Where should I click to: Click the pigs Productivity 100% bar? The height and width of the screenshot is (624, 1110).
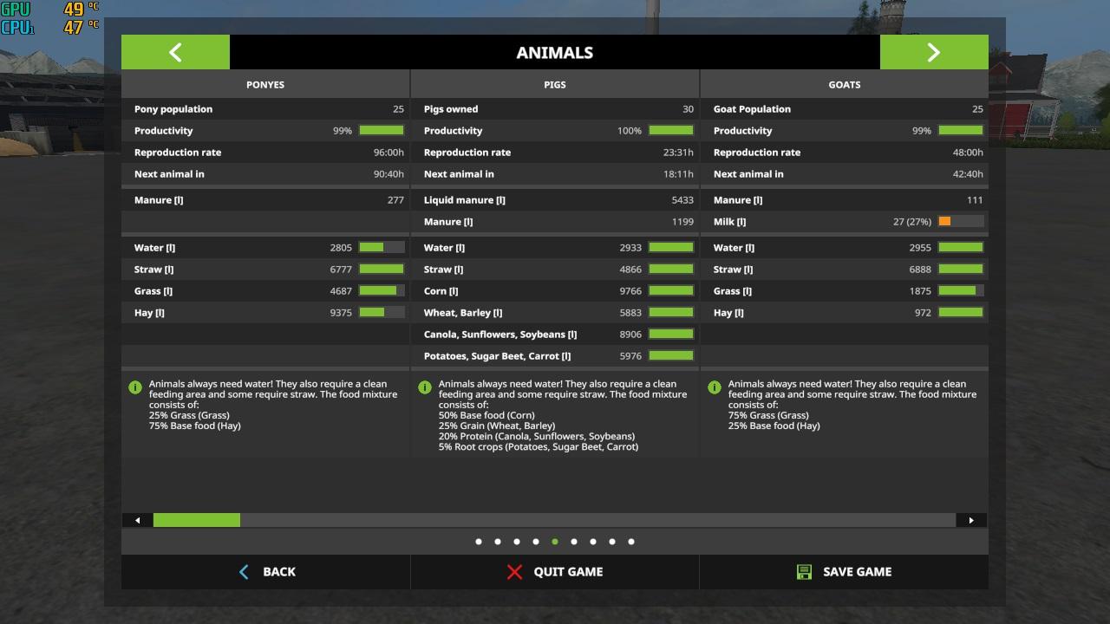tap(671, 131)
